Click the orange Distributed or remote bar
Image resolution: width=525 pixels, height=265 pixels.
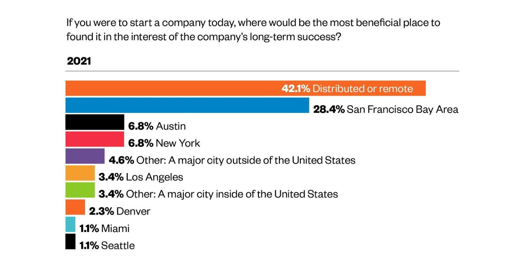pos(245,88)
